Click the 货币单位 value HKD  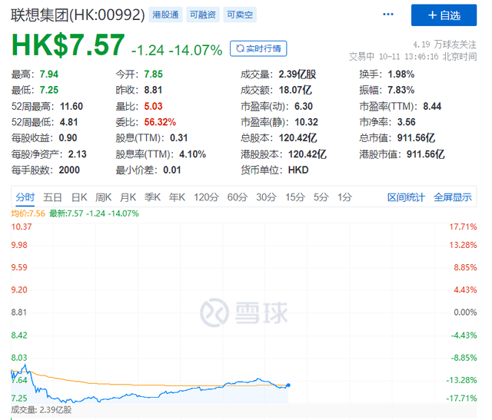coord(298,170)
